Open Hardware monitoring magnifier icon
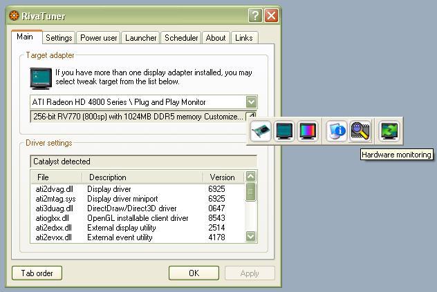The image size is (437, 292). pos(360,131)
